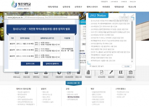Click the 충원3차 row label in table

[12, 44]
